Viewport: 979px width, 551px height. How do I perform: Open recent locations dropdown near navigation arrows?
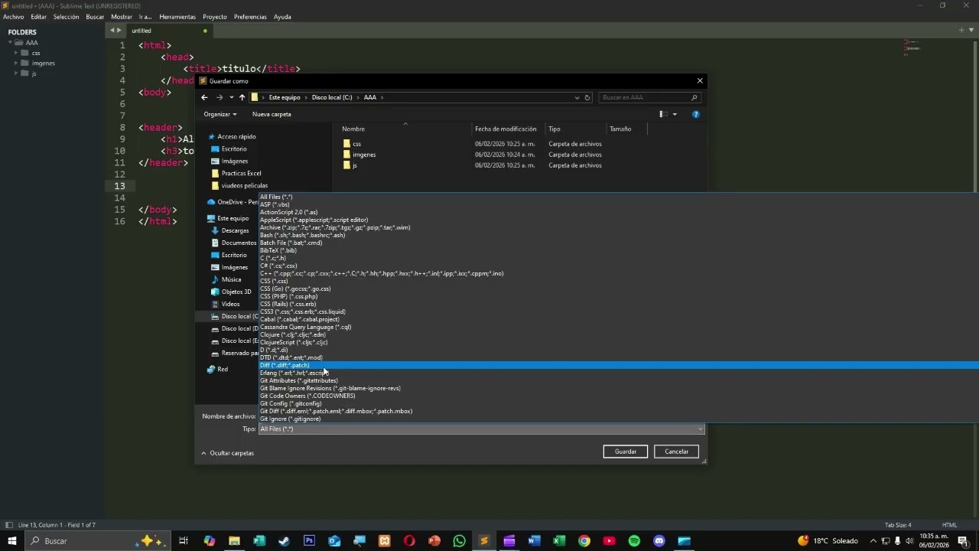click(x=231, y=97)
